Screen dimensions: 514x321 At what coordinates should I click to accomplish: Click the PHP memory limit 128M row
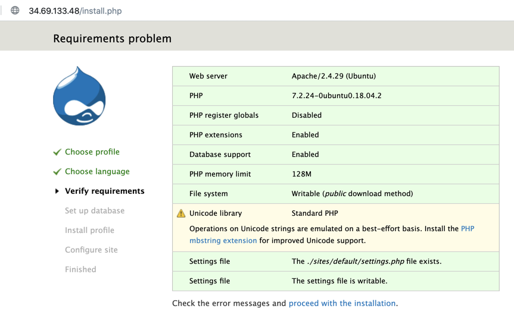pyautogui.click(x=335, y=174)
